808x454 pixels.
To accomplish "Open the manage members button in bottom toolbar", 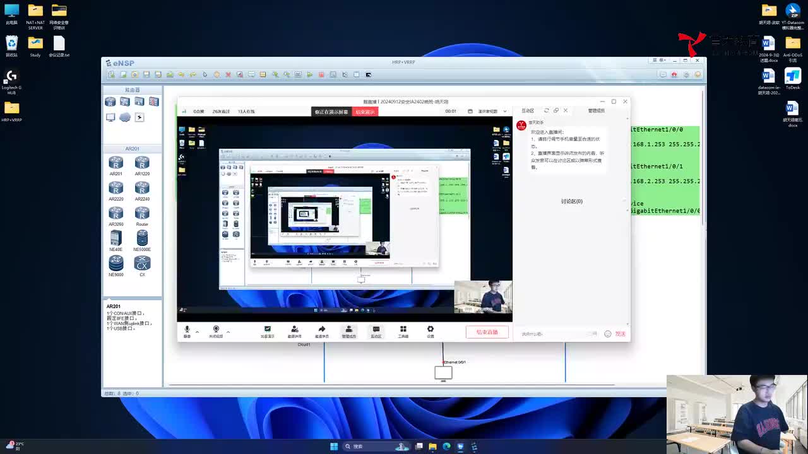I will [x=348, y=332].
